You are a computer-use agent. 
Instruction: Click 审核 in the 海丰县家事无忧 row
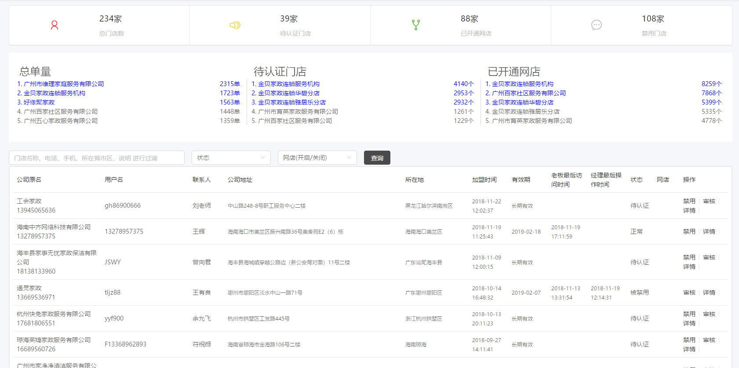[x=709, y=257]
